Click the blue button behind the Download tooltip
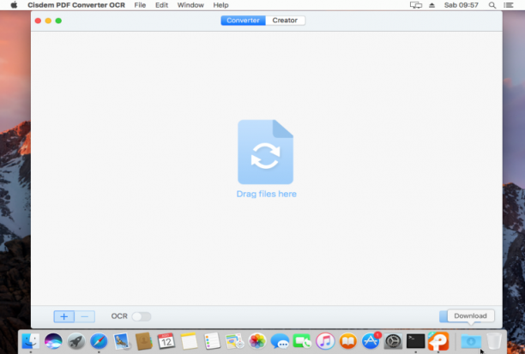Screen dimensions: 525x354 pyautogui.click(x=444, y=316)
